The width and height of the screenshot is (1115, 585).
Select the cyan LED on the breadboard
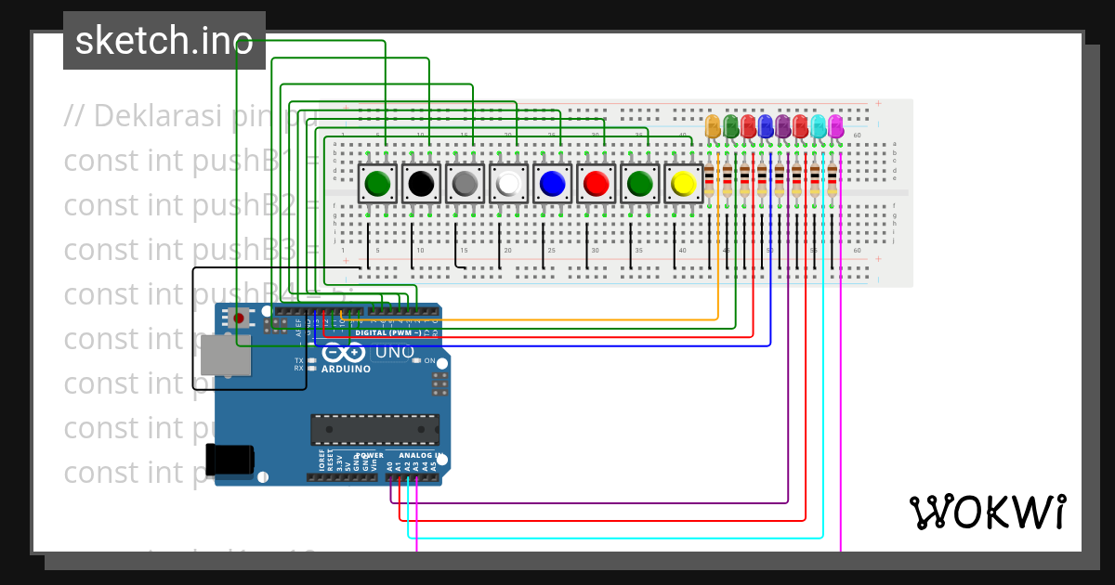pyautogui.click(x=818, y=125)
